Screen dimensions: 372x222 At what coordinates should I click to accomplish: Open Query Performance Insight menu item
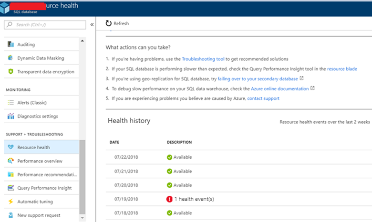[41, 188]
